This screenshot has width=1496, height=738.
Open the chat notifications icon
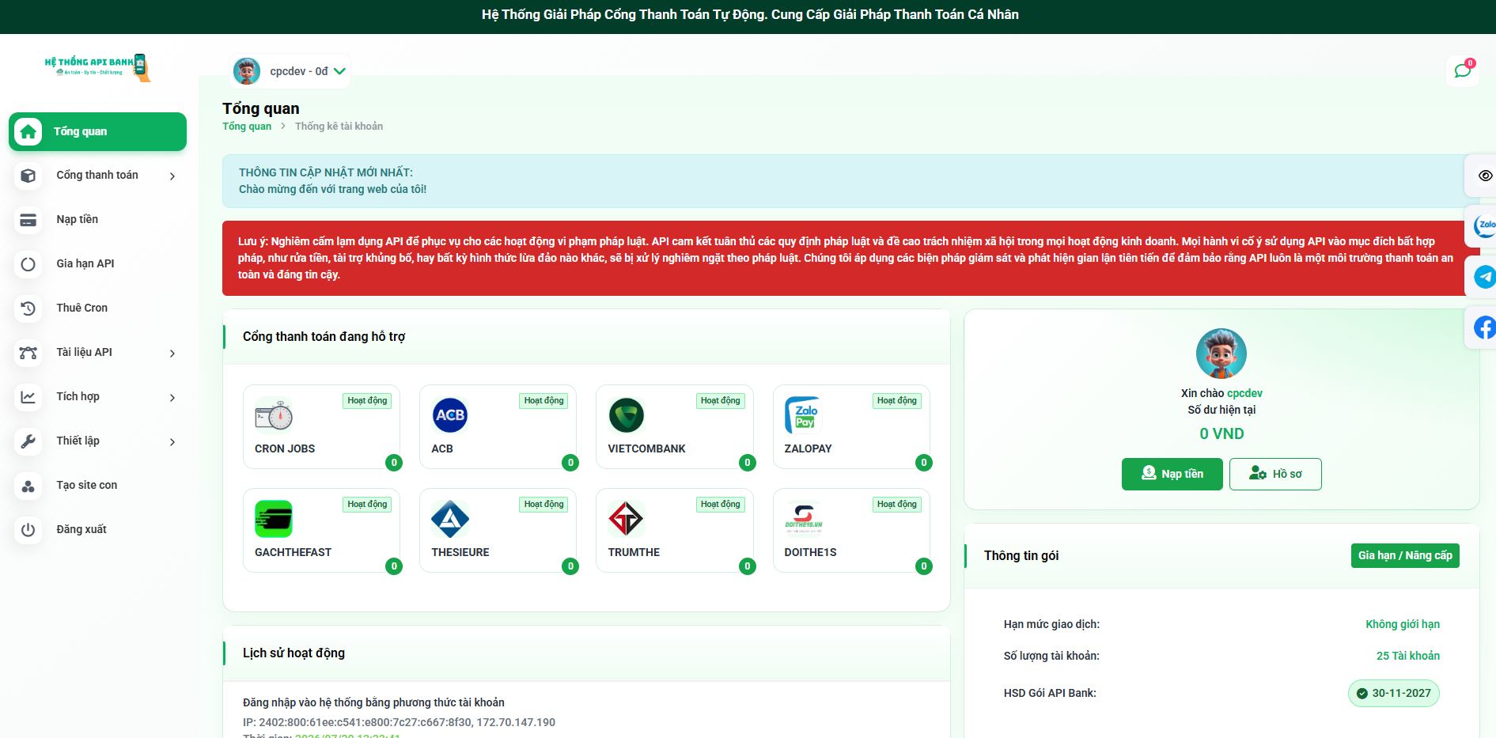point(1462,70)
